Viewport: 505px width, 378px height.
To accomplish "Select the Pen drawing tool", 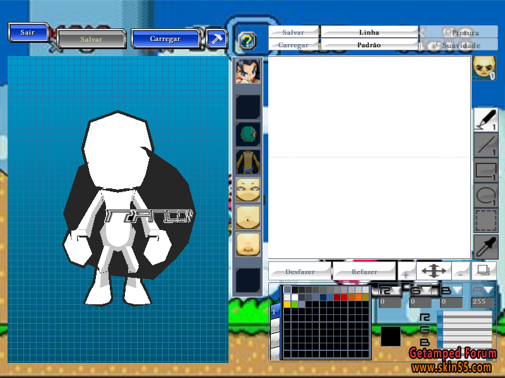I will tap(486, 120).
